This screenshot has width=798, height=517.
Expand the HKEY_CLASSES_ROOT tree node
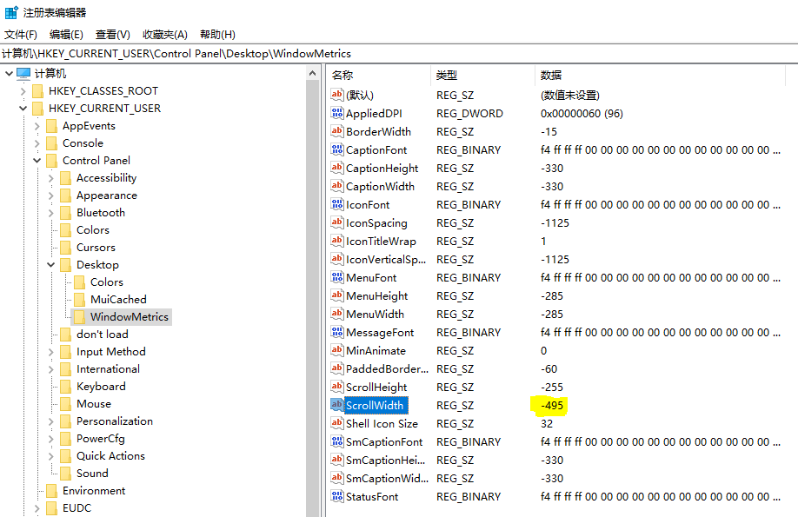click(23, 91)
